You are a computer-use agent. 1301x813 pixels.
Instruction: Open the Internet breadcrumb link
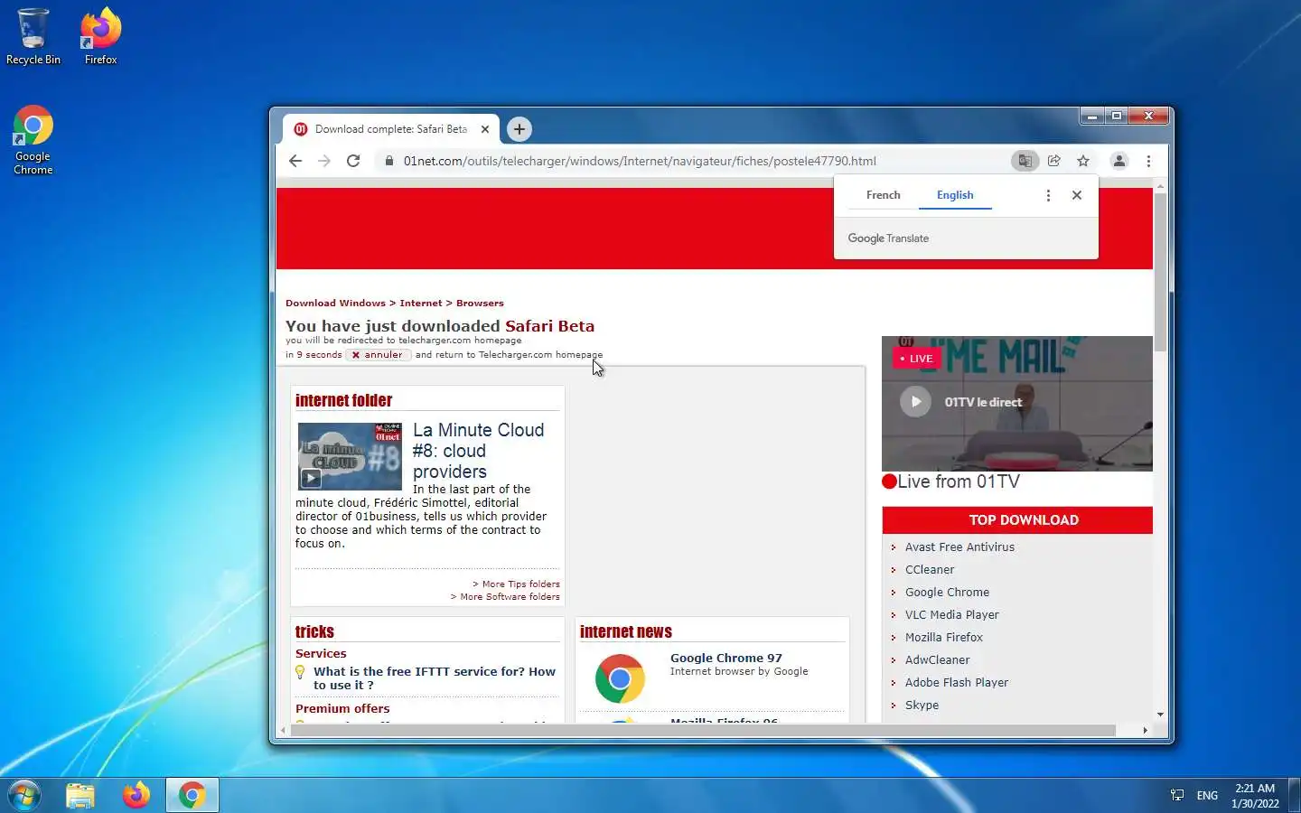click(x=421, y=304)
